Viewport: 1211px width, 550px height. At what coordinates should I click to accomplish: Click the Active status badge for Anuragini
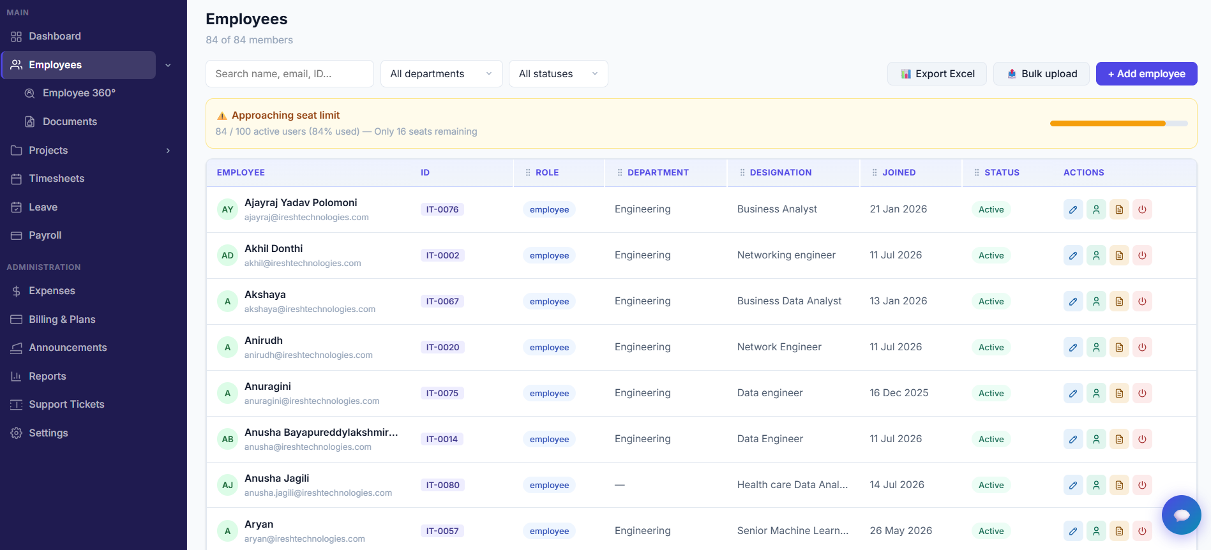click(x=991, y=393)
